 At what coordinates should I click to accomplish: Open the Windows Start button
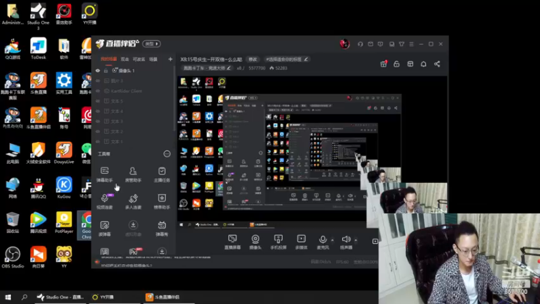(8, 297)
